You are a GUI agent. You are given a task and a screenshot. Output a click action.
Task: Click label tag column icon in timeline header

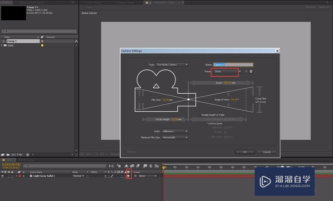pyautogui.click(x=19, y=172)
